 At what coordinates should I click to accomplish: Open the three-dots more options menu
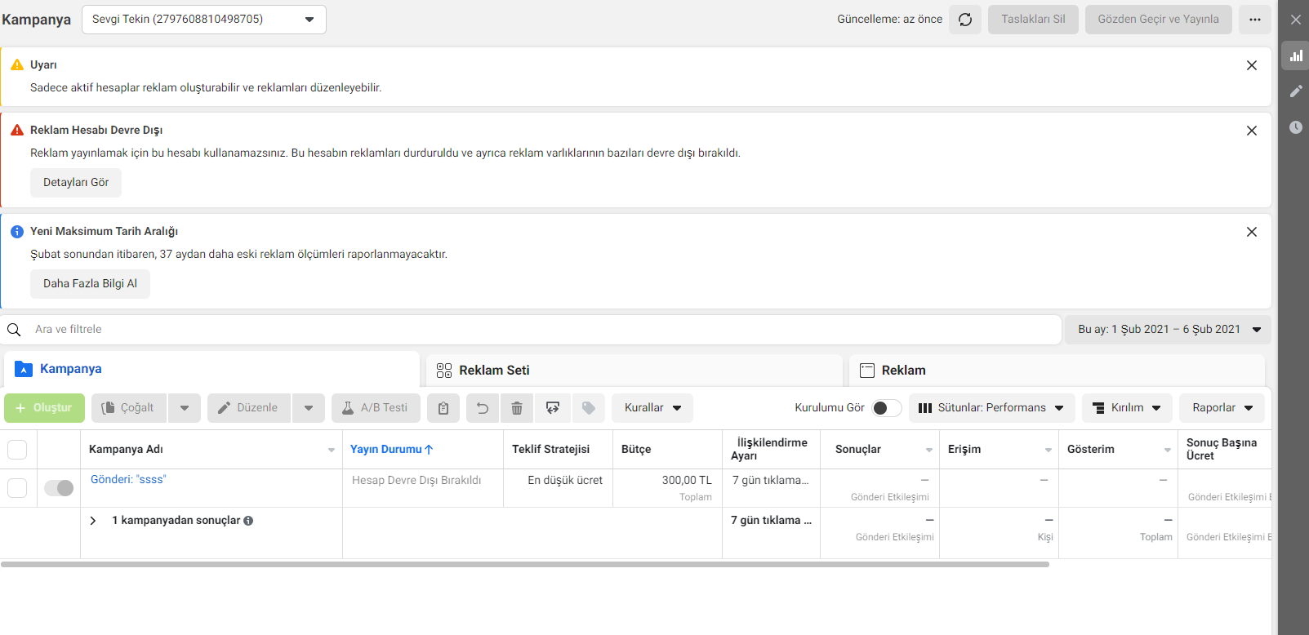(1255, 20)
